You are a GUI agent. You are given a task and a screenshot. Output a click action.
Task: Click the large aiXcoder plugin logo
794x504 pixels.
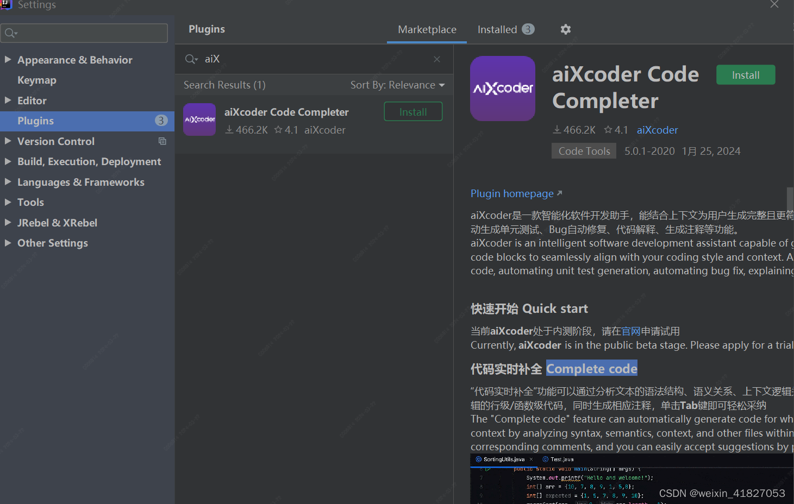tap(503, 89)
